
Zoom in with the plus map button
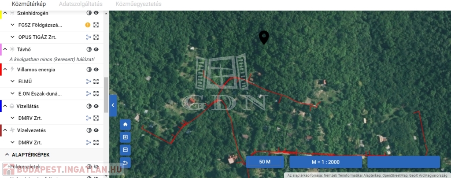(x=125, y=137)
